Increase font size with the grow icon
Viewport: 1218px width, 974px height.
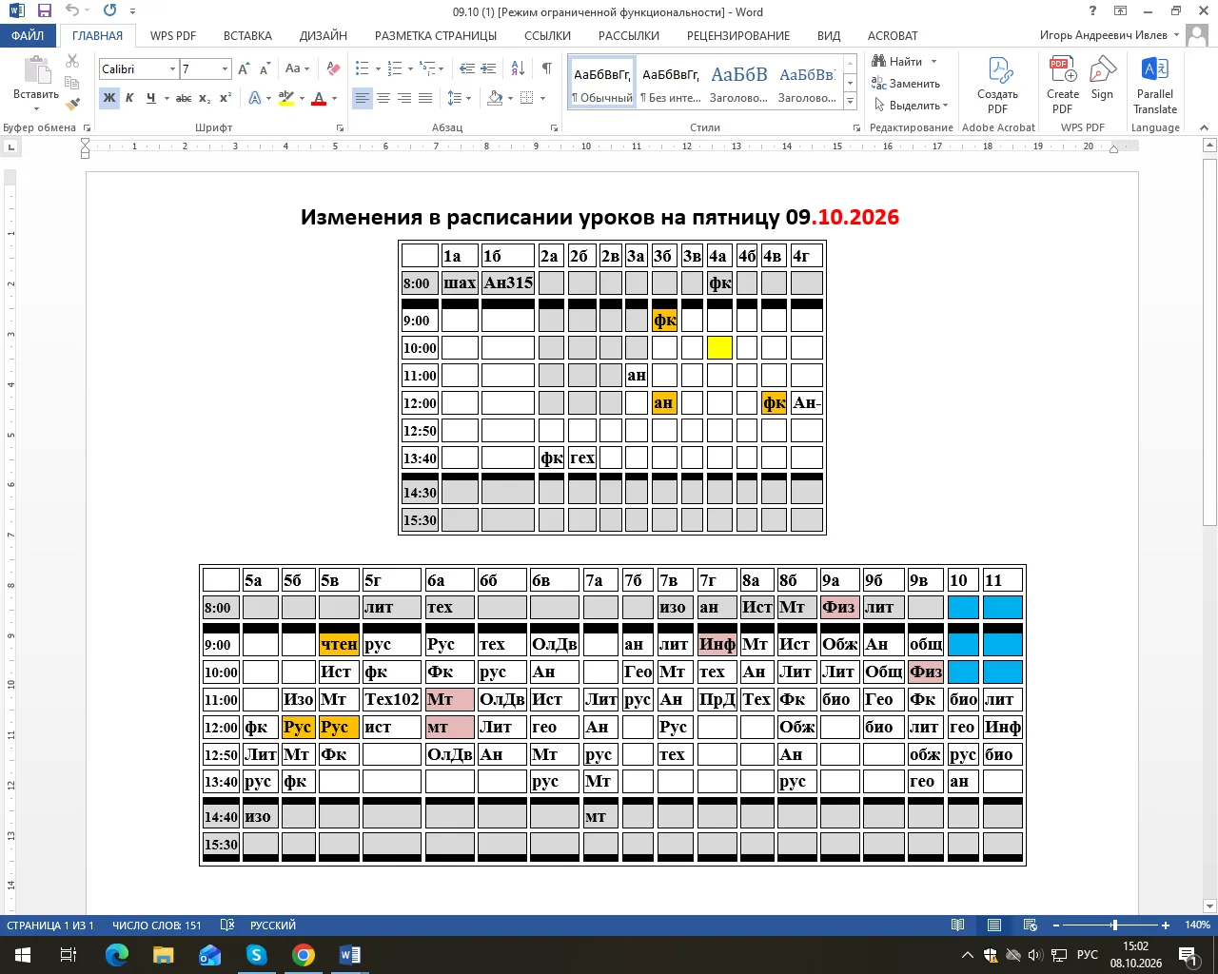244,68
